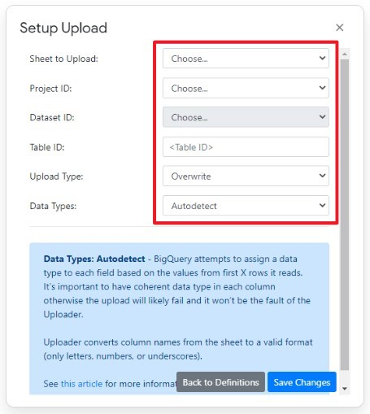Click the 'Dataset ID:' label

(52, 117)
